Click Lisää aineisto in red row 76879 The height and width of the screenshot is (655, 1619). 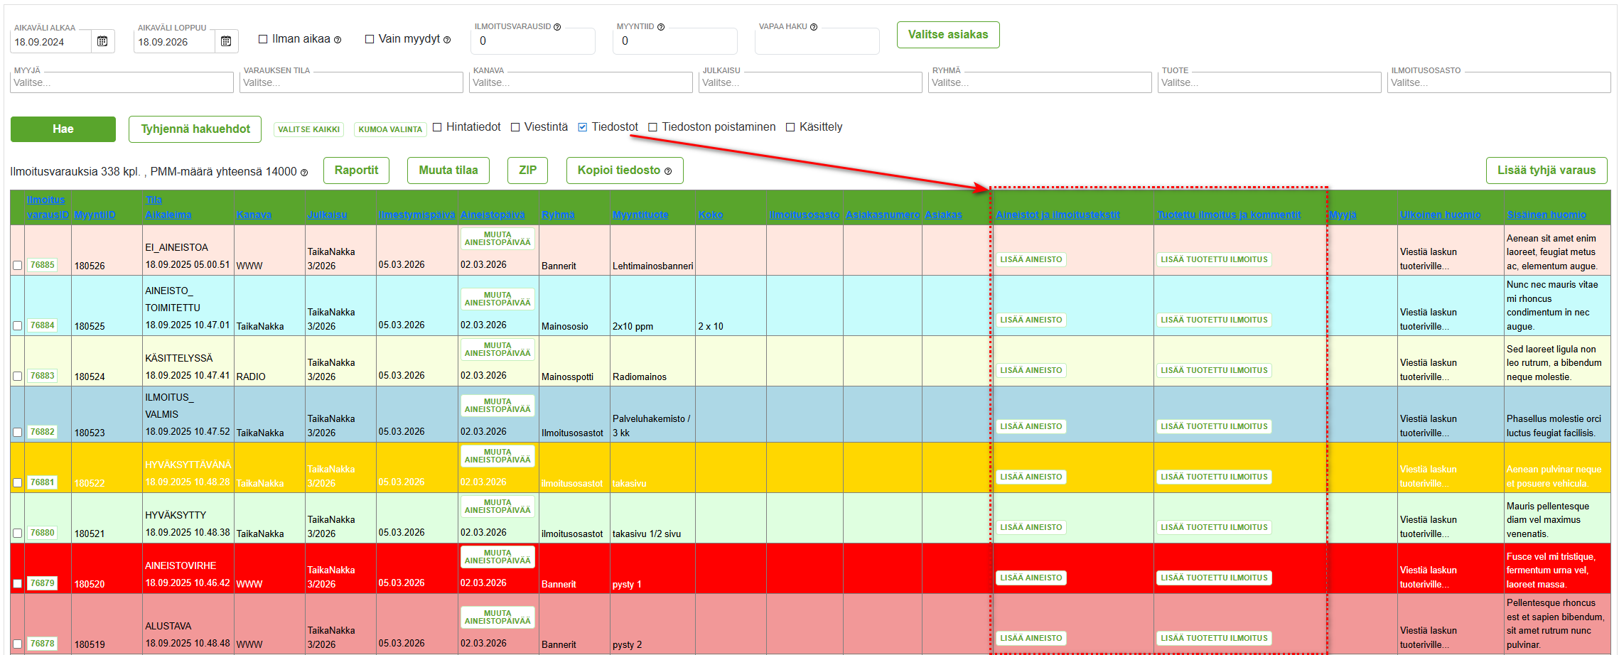tap(1031, 578)
